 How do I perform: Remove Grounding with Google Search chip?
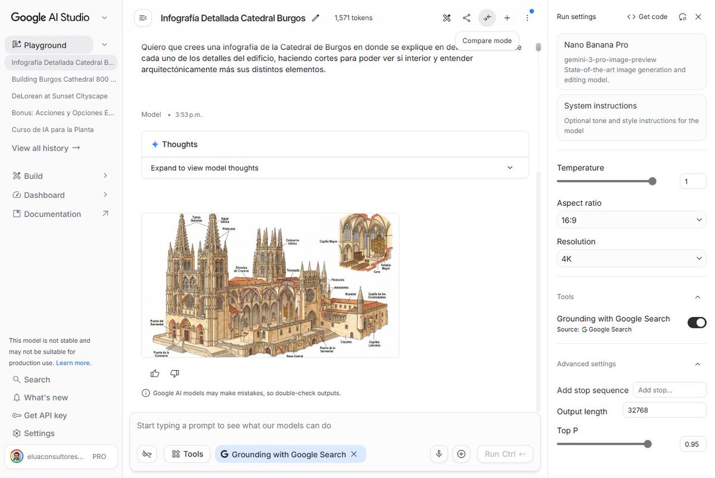pyautogui.click(x=354, y=454)
